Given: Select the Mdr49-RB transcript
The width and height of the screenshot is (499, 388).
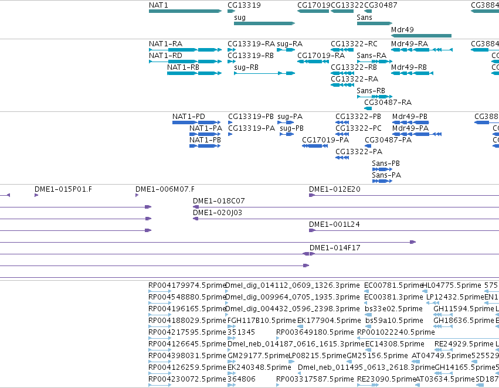Looking at the screenshot, I should (412, 73).
